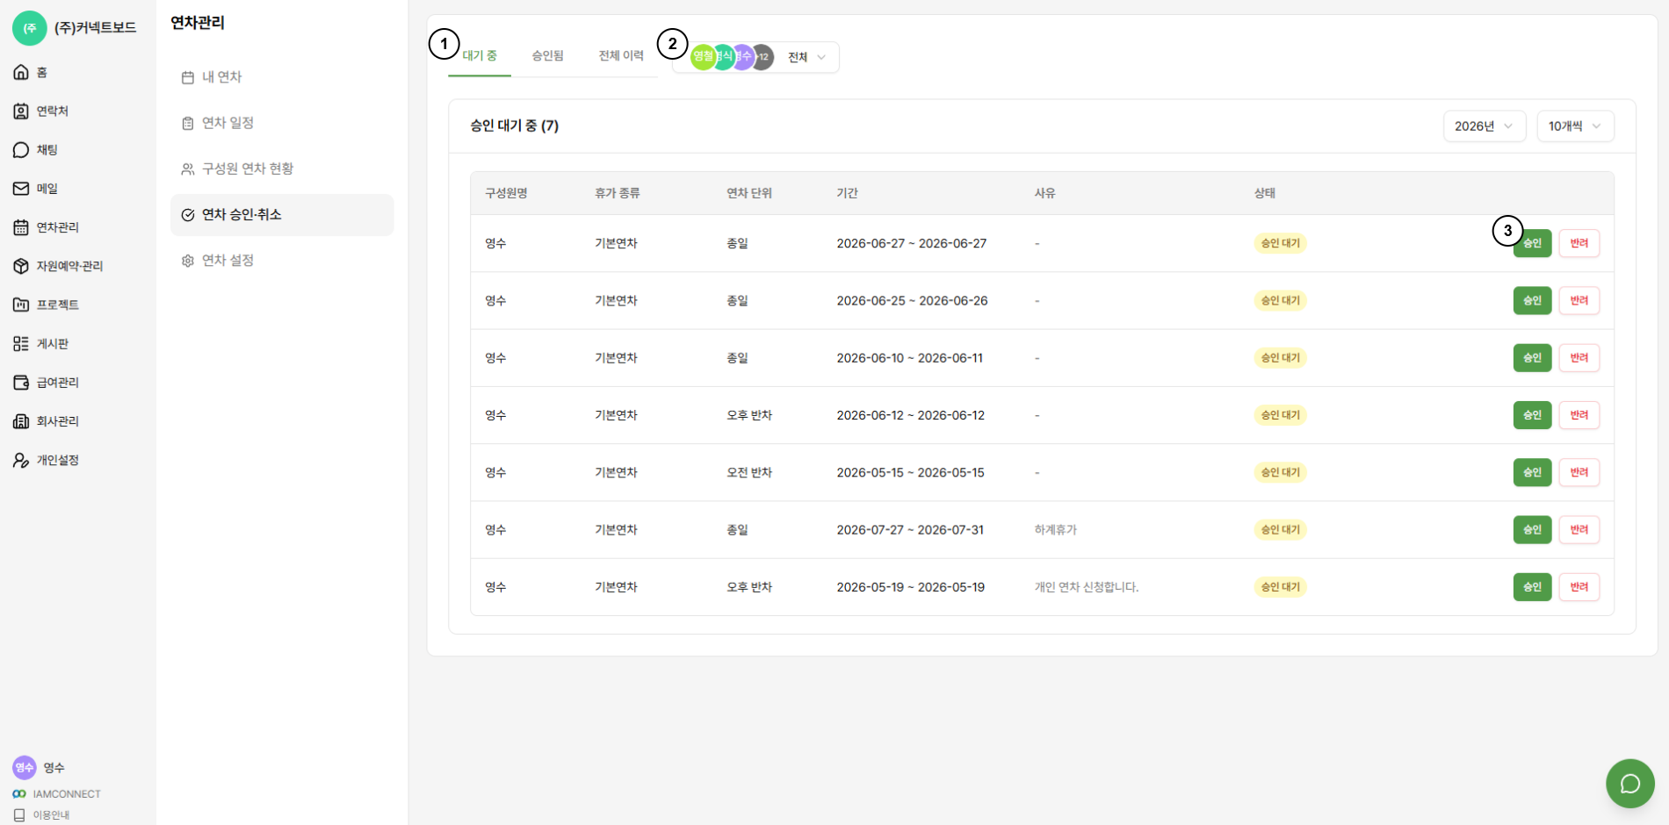Viewport: 1669px width, 825px height.
Task: Open the 메일 mail icon
Action: pyautogui.click(x=21, y=189)
